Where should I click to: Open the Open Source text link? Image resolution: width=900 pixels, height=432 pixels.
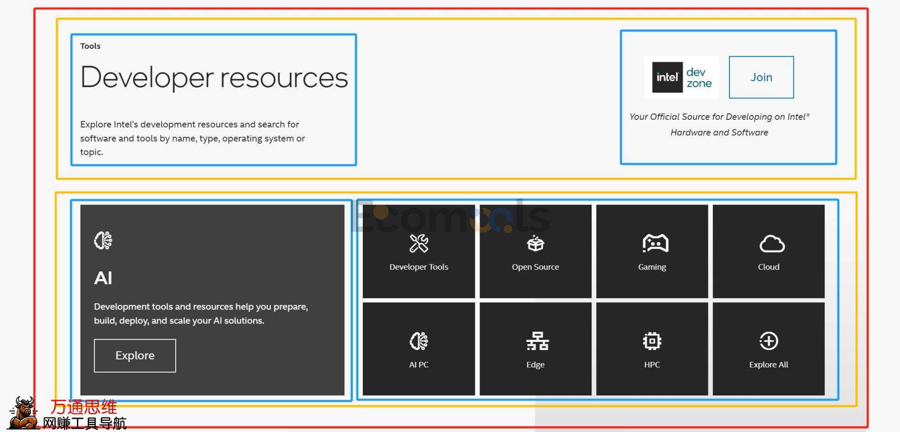pyautogui.click(x=535, y=267)
